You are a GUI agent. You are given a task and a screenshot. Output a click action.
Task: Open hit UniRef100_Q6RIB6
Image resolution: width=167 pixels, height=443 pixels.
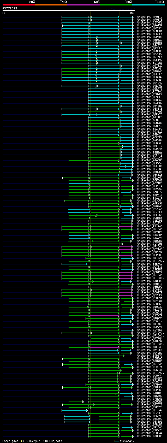[150, 43]
